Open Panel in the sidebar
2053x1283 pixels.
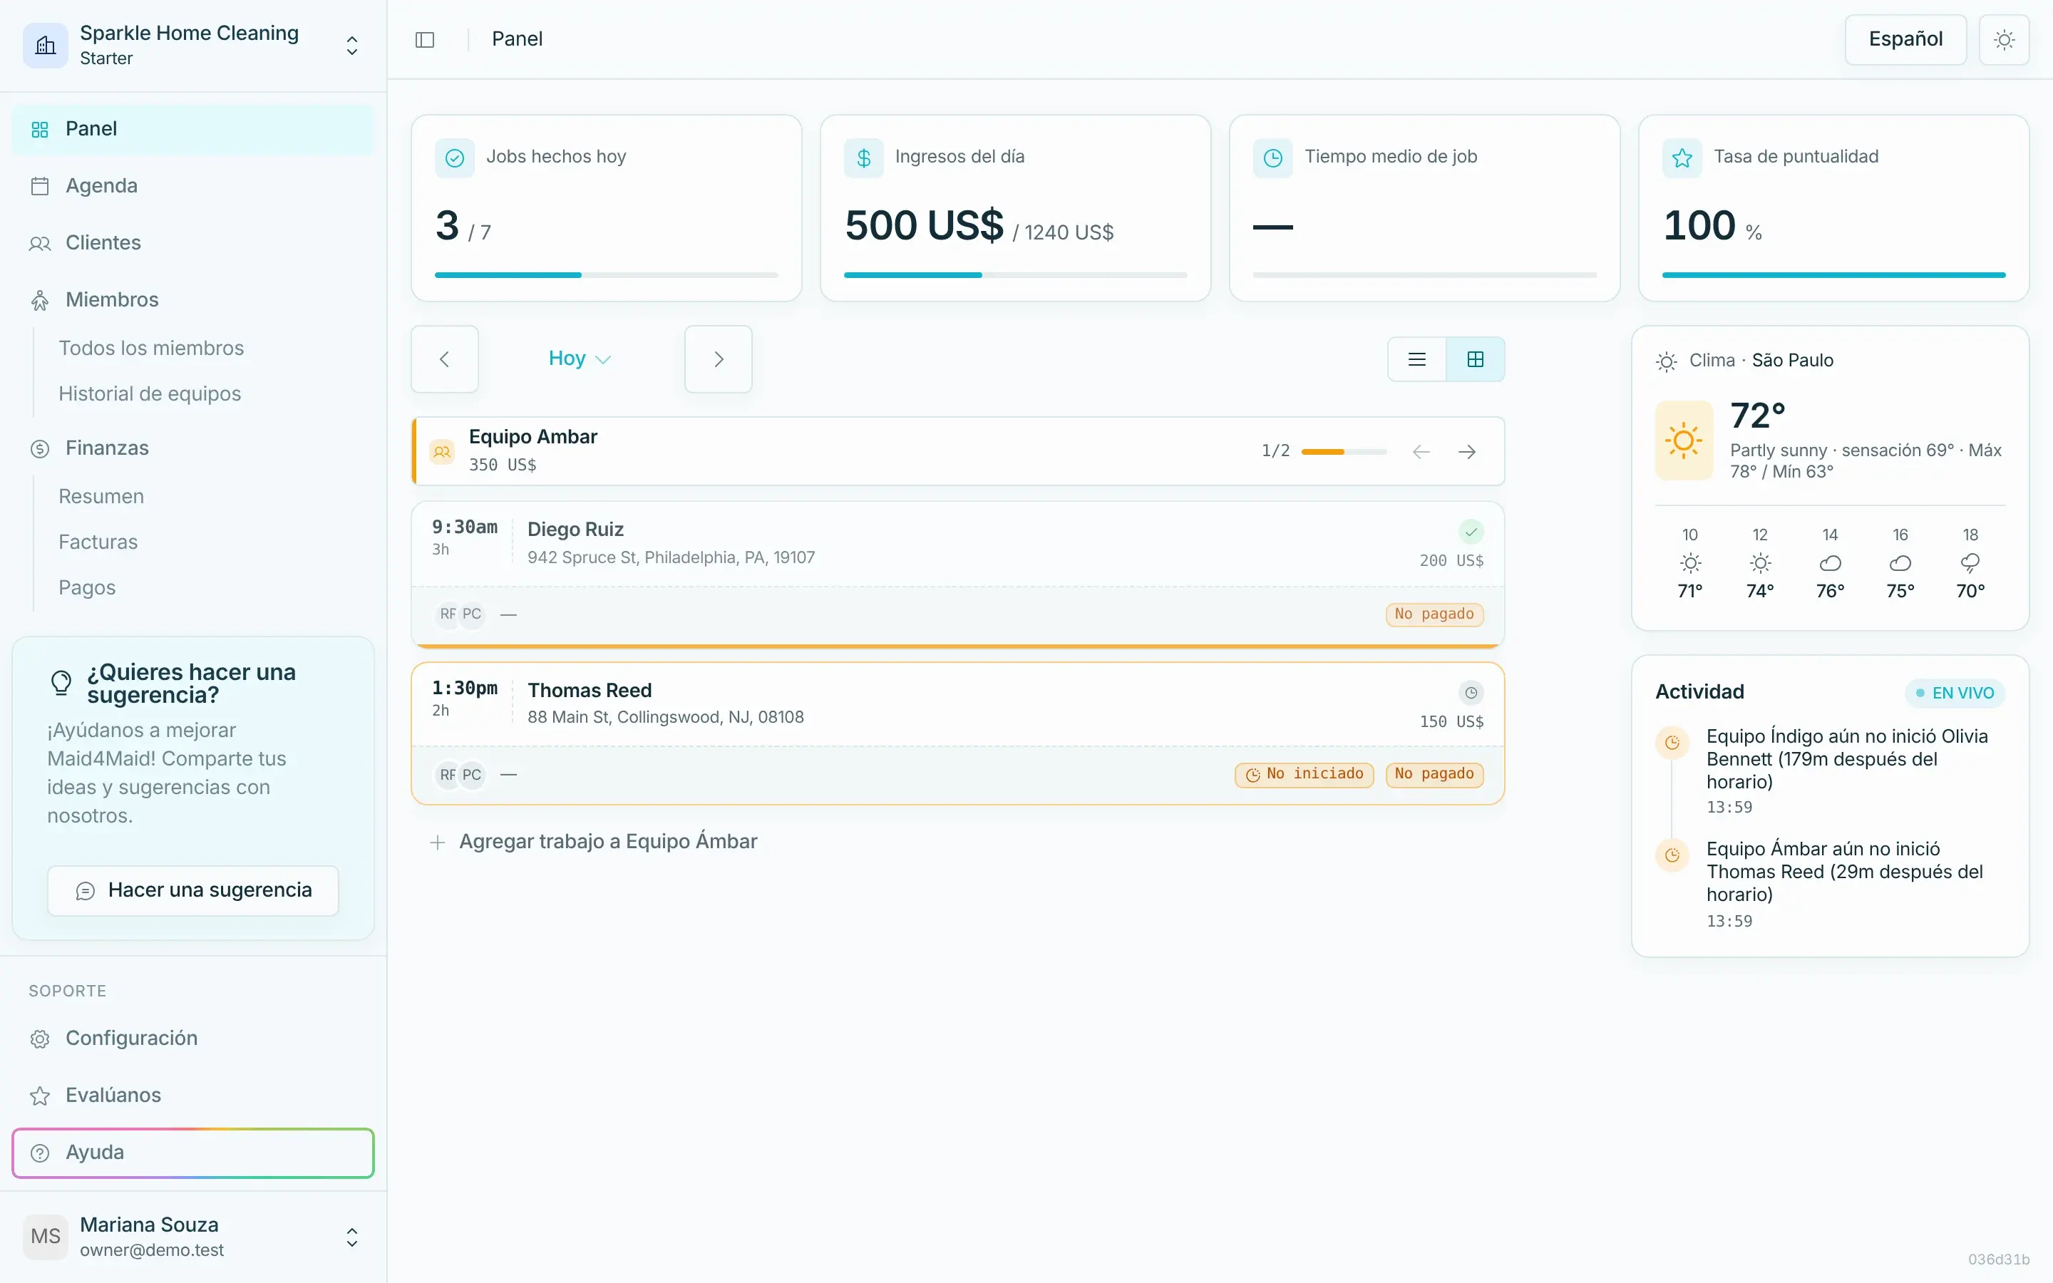coord(193,129)
